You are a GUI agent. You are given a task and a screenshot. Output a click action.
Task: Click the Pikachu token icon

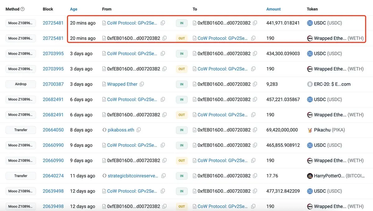point(310,130)
